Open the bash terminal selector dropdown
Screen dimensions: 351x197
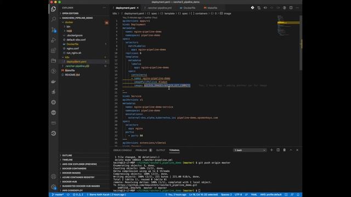(250, 150)
